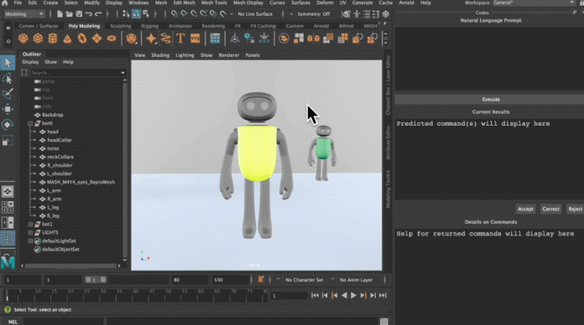
Task: Switch to the Rigging shelf tab
Action: pyautogui.click(x=149, y=26)
